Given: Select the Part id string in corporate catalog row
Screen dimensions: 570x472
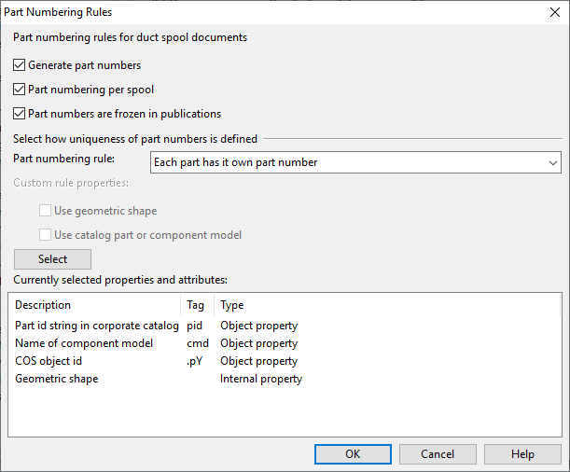Looking at the screenshot, I should pyautogui.click(x=96, y=326).
